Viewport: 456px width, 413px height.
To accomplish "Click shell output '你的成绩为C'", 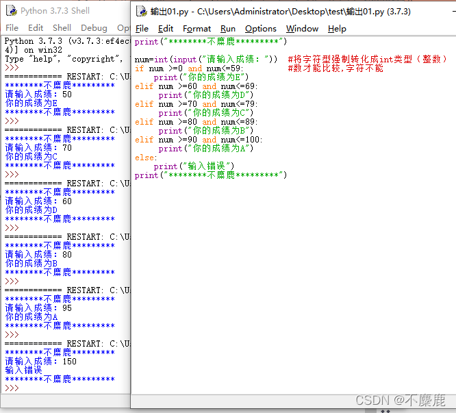I will tap(31, 157).
